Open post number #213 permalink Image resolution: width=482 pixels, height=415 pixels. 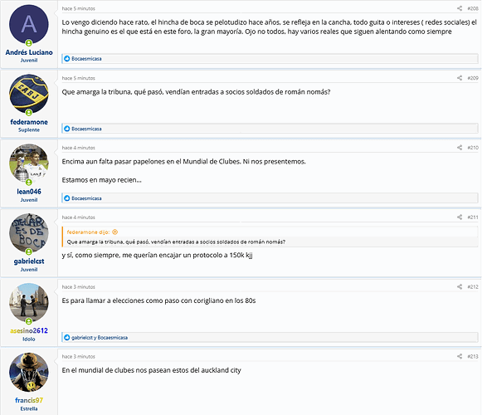coord(473,356)
